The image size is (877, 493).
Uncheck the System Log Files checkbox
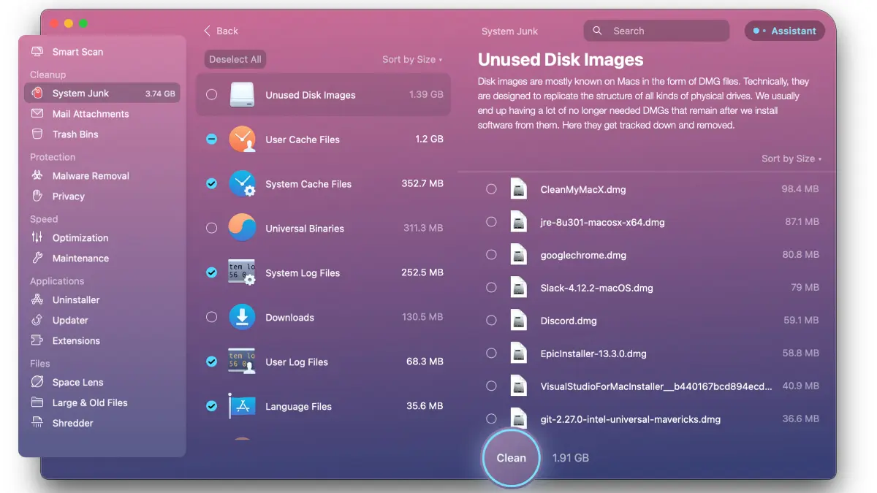pos(211,272)
